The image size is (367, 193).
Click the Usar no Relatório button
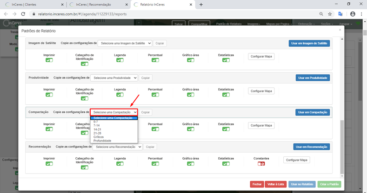click(x=302, y=184)
